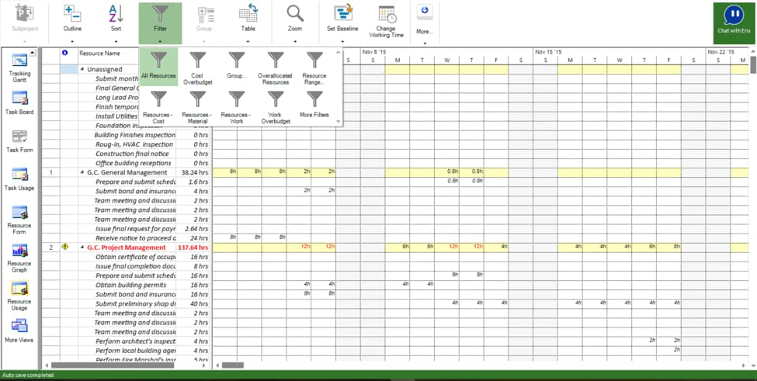This screenshot has width=757, height=381.
Task: Apply the Resources - Cost filter
Action: coord(158,107)
